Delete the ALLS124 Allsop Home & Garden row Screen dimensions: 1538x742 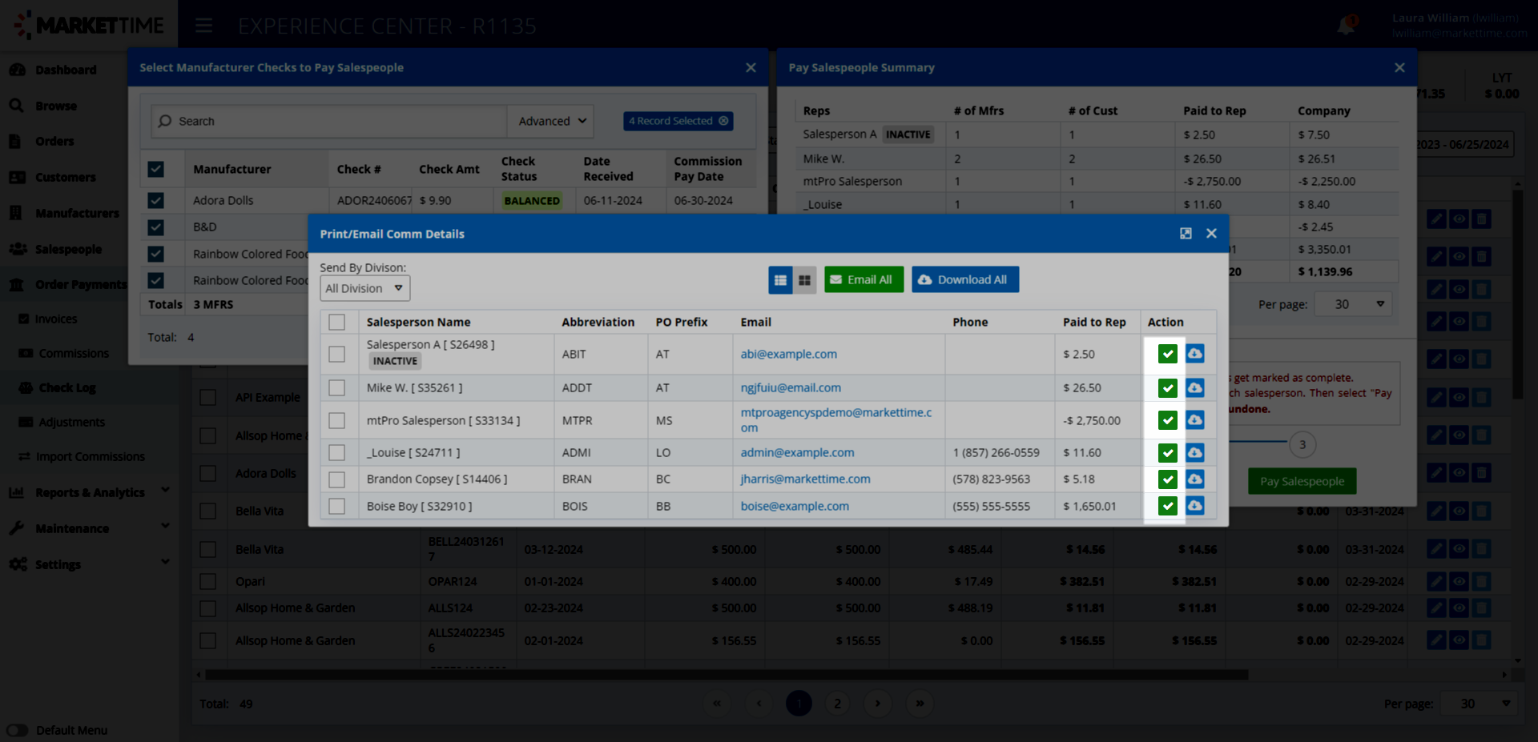tap(1482, 608)
